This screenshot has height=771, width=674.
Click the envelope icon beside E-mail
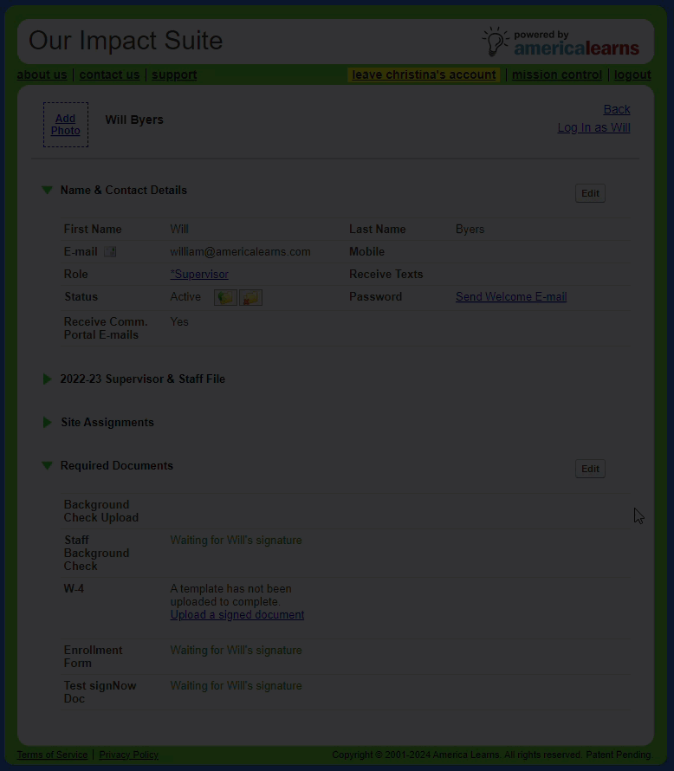point(110,252)
